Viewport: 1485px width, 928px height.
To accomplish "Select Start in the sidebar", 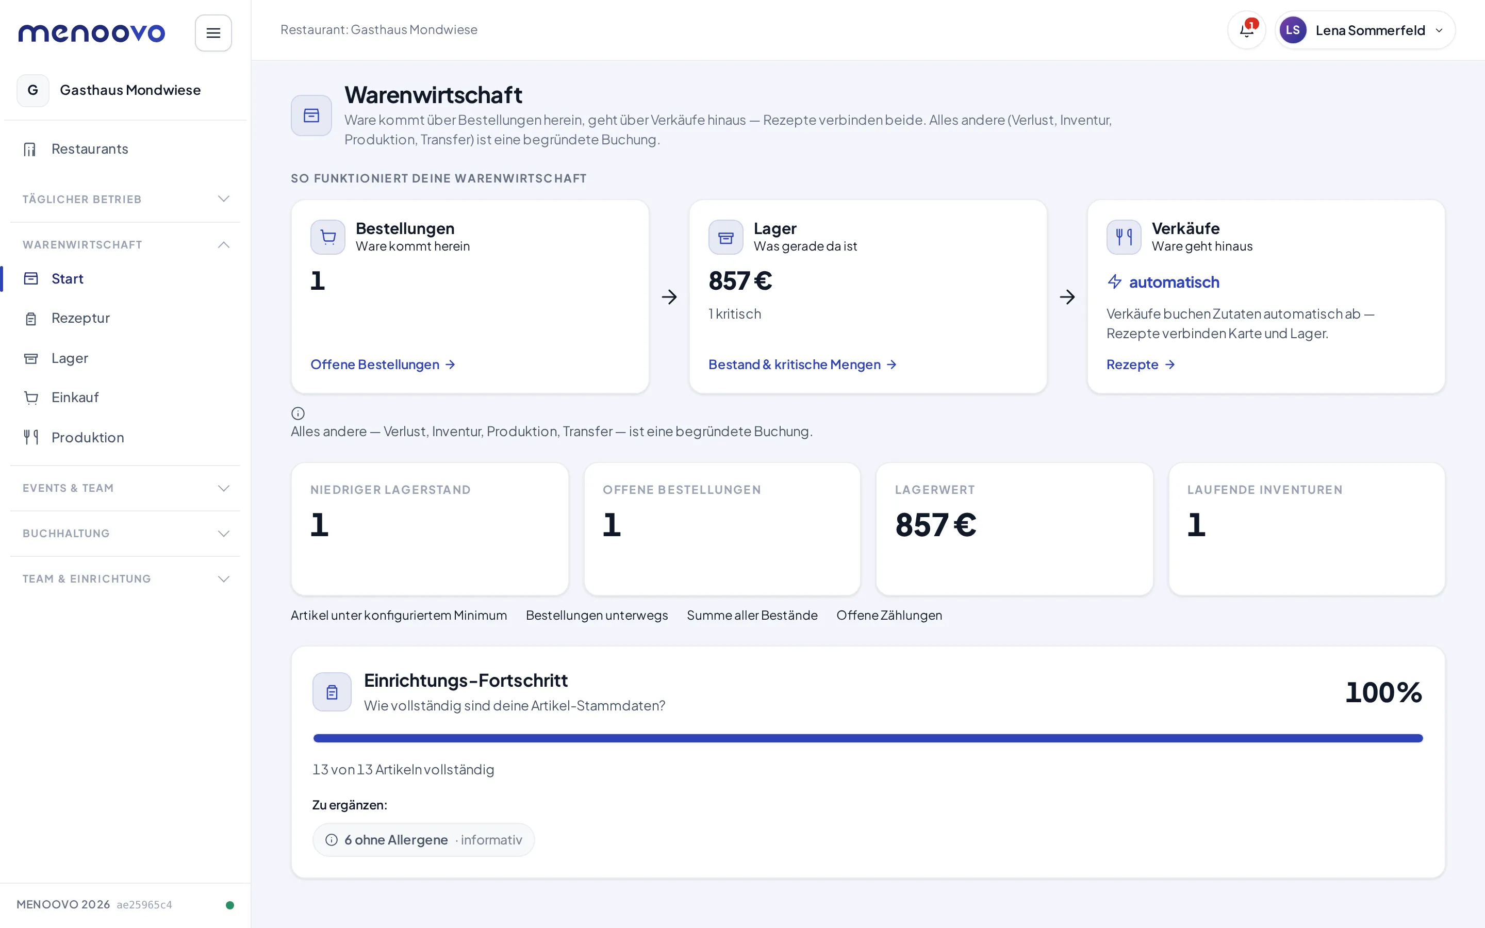I will (125, 278).
